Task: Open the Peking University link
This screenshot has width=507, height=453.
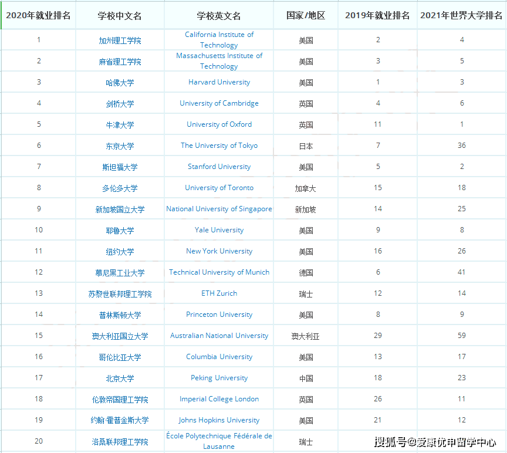Action: tap(219, 378)
